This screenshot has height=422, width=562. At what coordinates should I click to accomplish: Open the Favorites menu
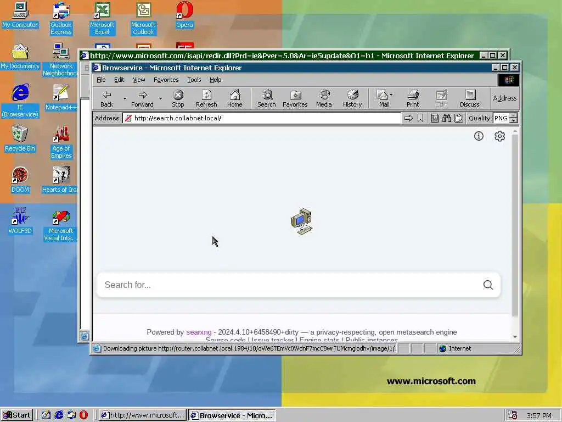coord(166,80)
